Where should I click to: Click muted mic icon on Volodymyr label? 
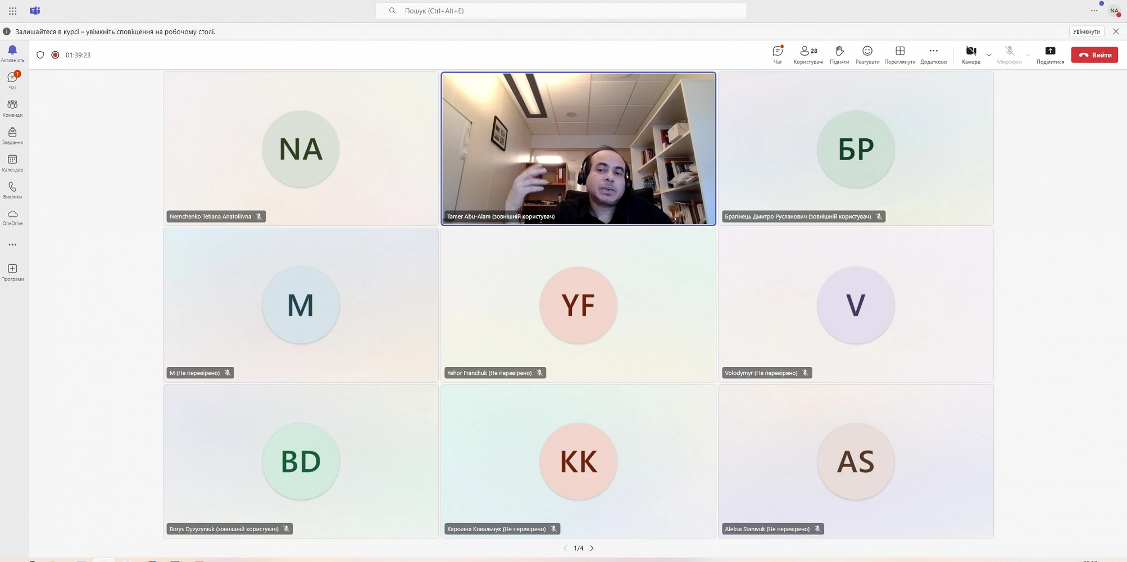(x=805, y=373)
